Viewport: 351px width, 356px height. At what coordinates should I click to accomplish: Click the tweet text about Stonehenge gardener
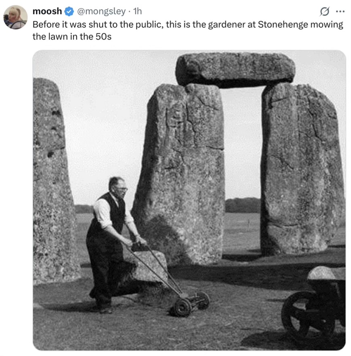pyautogui.click(x=188, y=30)
